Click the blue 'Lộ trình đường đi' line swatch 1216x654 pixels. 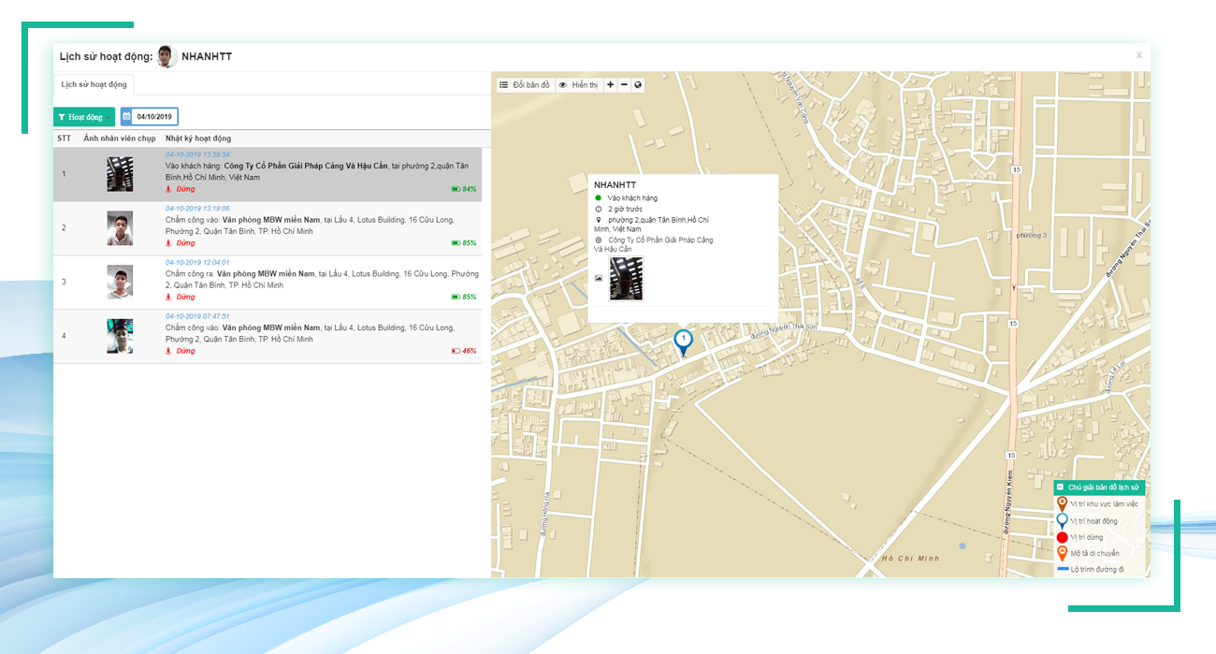[x=1063, y=569]
